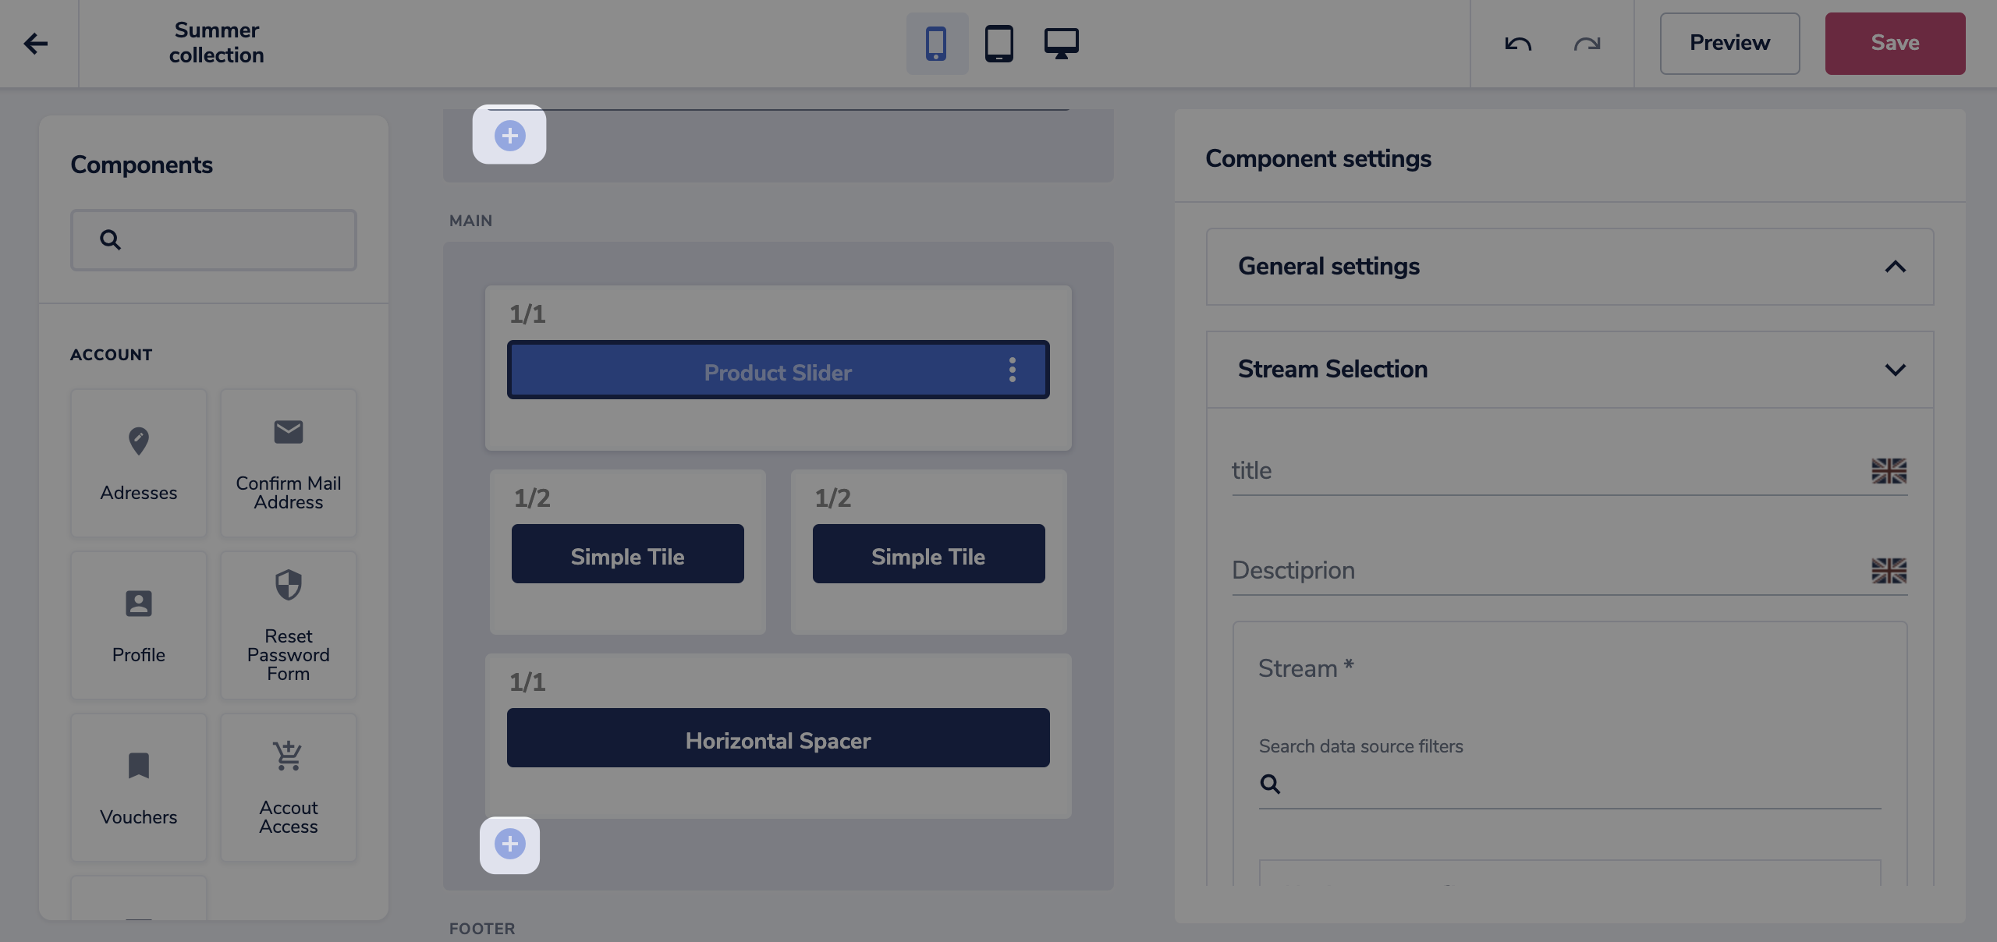The height and width of the screenshot is (942, 1997).
Task: Switch to desktop device view
Action: [x=1061, y=44]
